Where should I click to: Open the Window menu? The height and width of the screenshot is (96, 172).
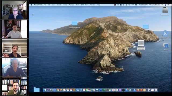coord(92,5)
